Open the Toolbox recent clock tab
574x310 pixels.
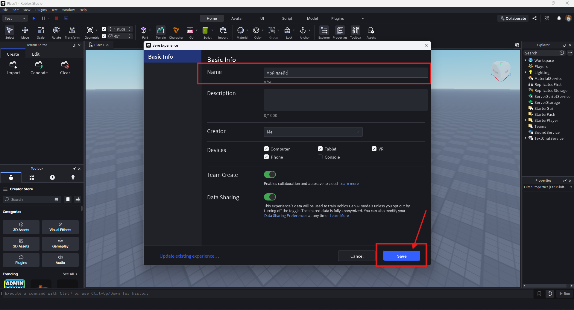click(x=52, y=177)
